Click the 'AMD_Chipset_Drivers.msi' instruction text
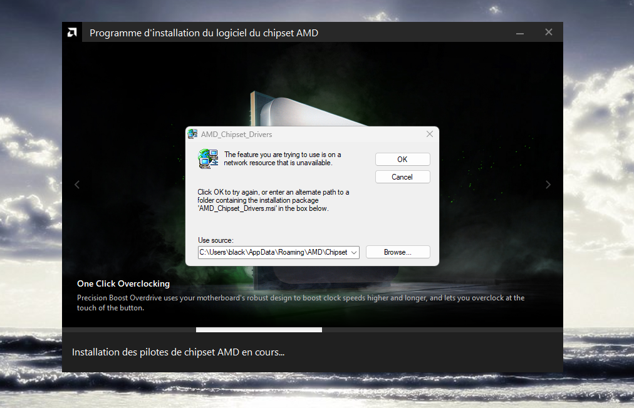634x408 pixels. 273,200
